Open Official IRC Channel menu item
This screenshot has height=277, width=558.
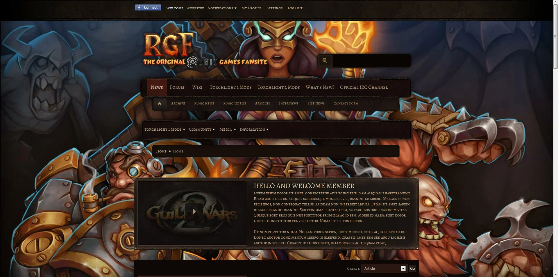pos(364,87)
